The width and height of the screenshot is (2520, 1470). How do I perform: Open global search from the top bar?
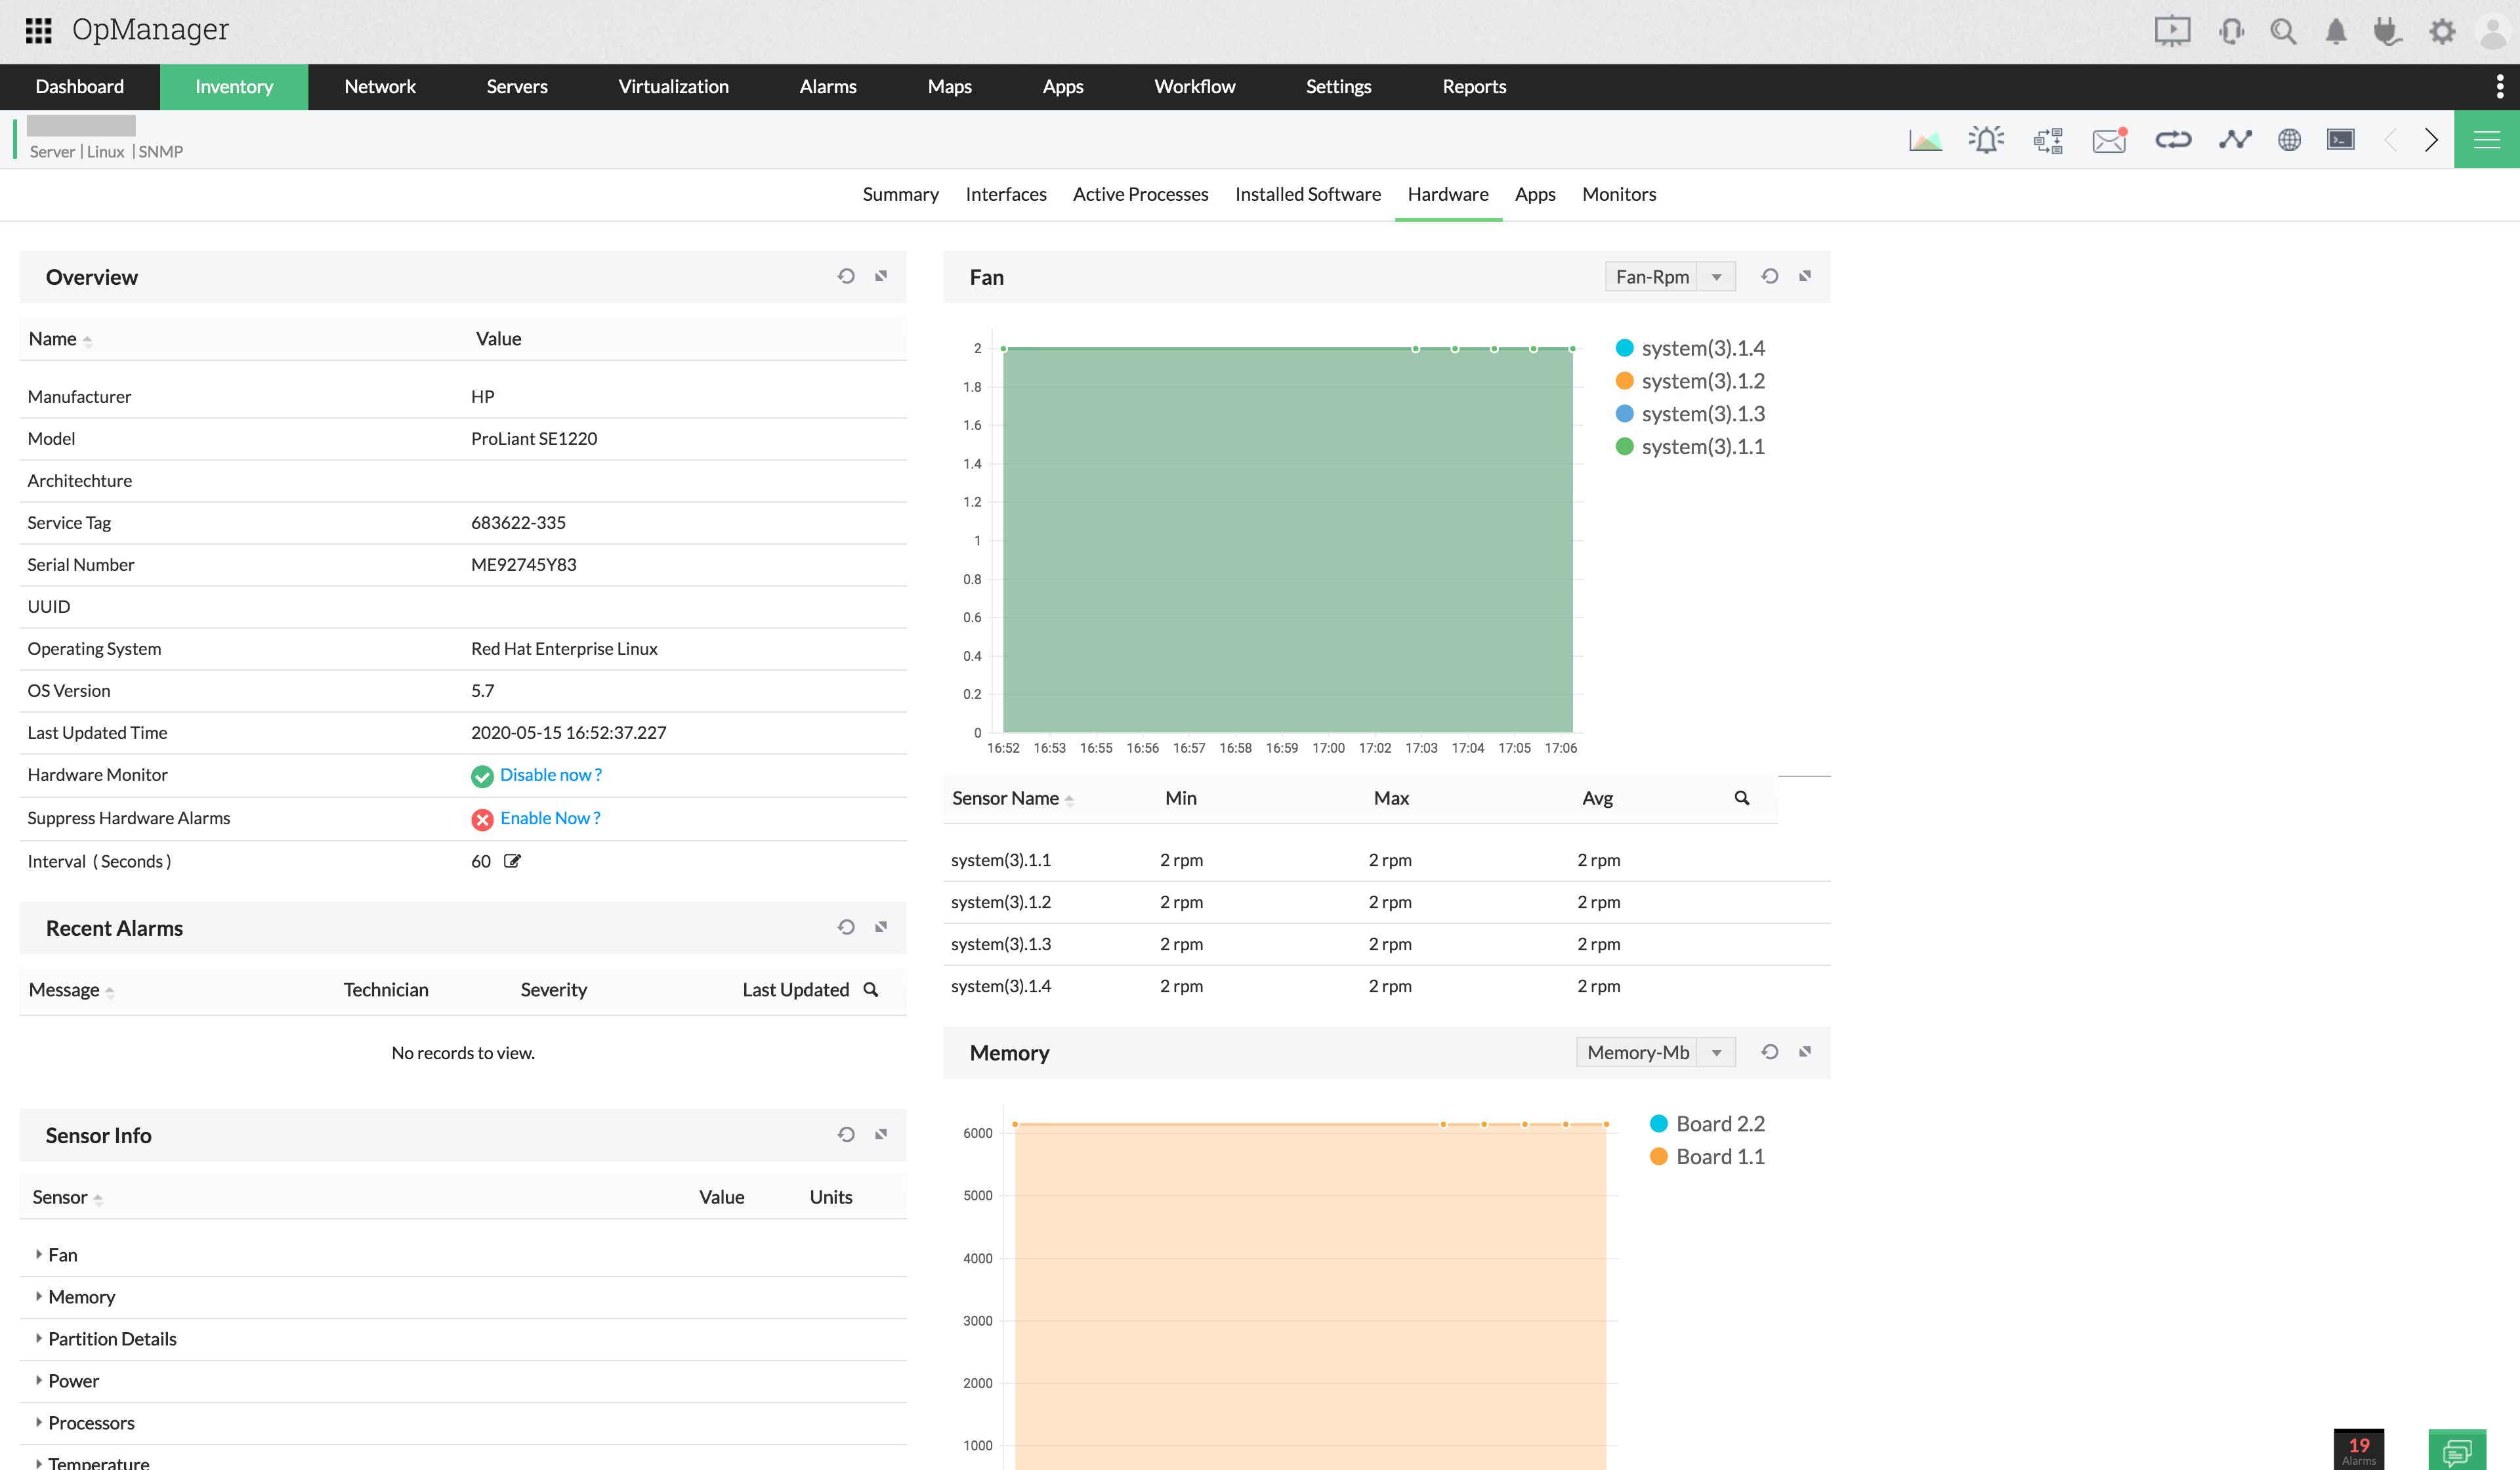(x=2283, y=31)
